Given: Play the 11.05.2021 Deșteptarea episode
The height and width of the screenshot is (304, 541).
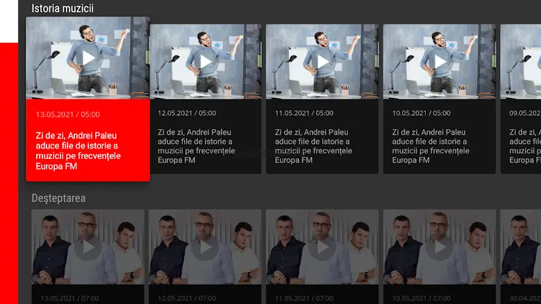Looking at the screenshot, I should click(x=322, y=247).
